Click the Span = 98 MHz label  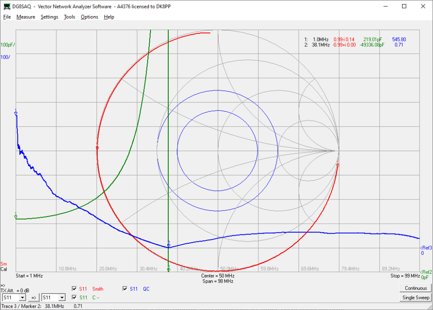[x=218, y=281]
